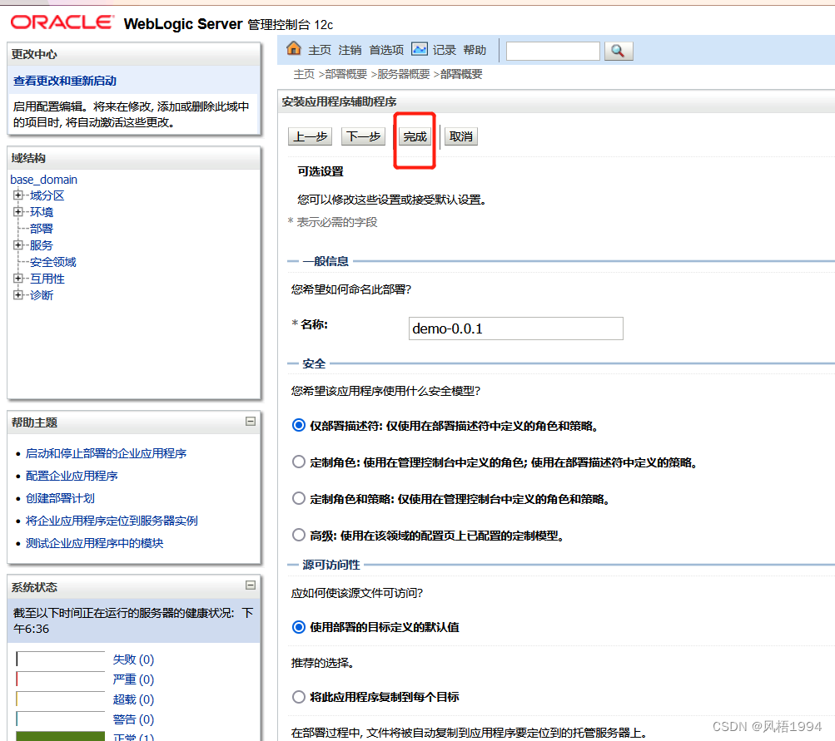The width and height of the screenshot is (835, 741).
Task: Open help topic 测试企业应用程序中的模块
Action: [95, 542]
